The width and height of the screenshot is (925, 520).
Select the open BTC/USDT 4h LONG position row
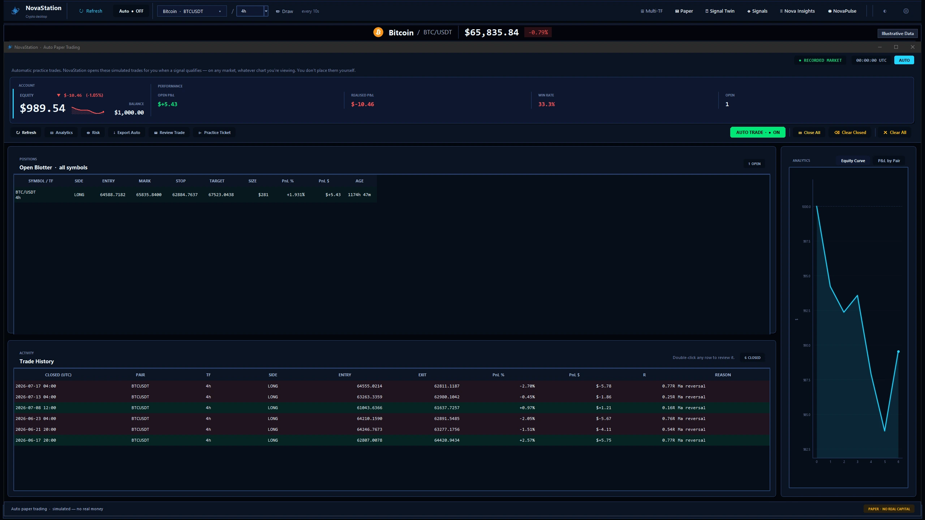pyautogui.click(x=195, y=195)
